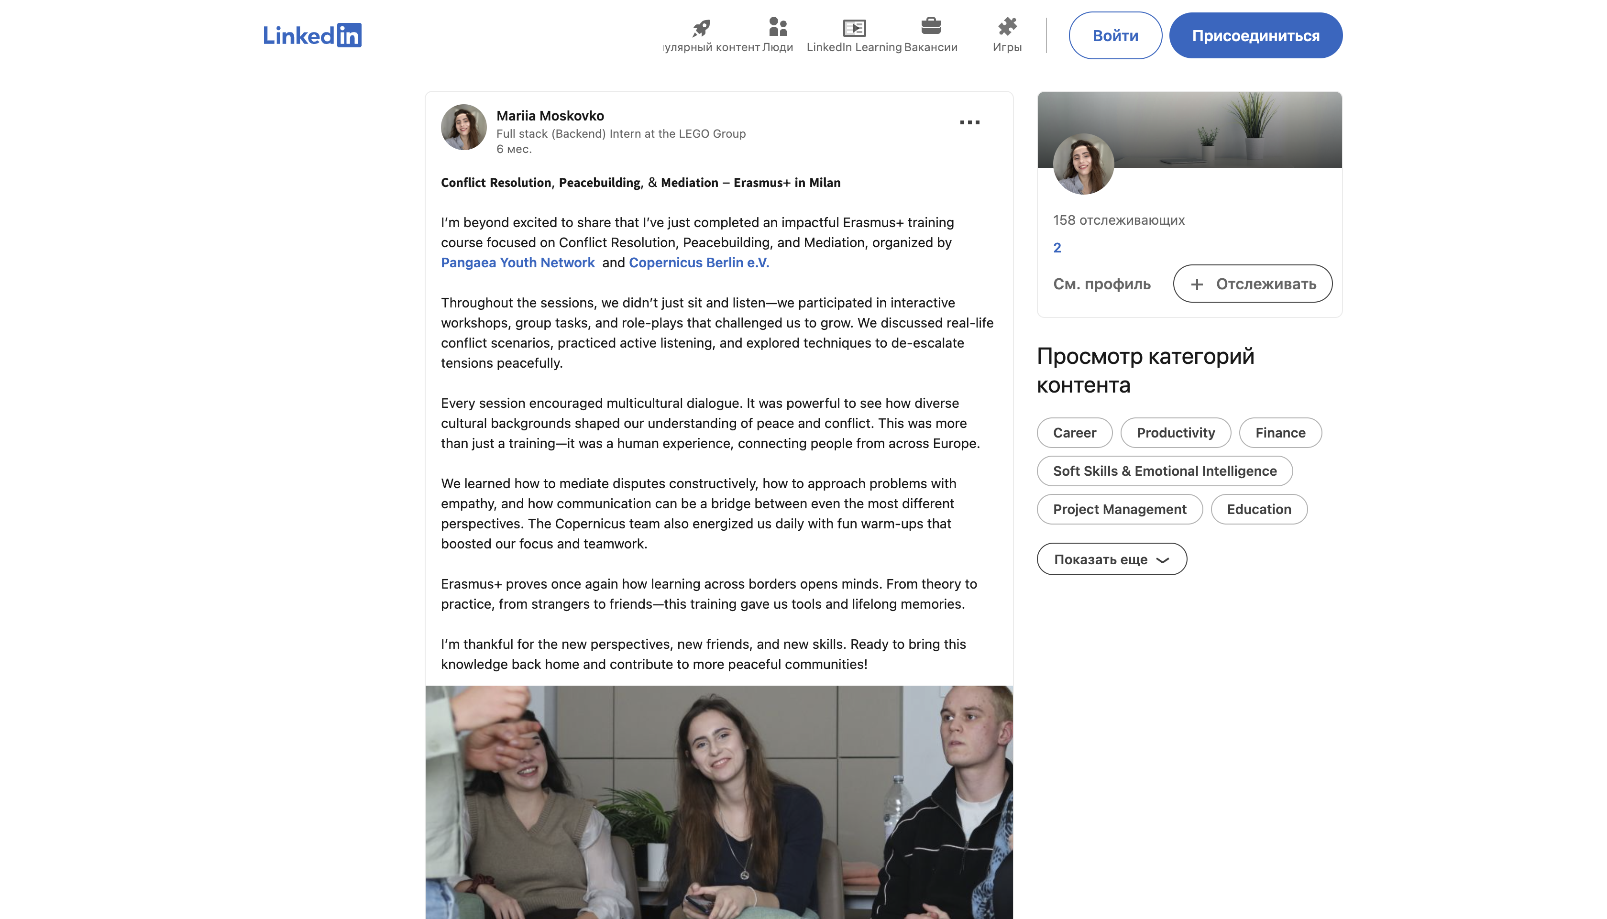Open the Jobs (Вакансии) briefcase icon
This screenshot has width=1607, height=919.
[x=930, y=26]
